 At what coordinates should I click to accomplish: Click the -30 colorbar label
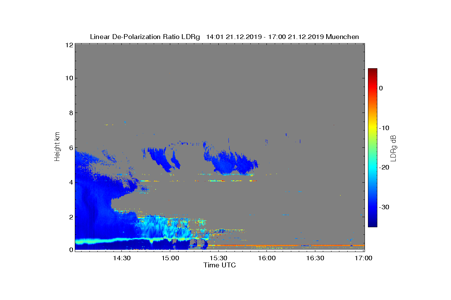[384, 207]
